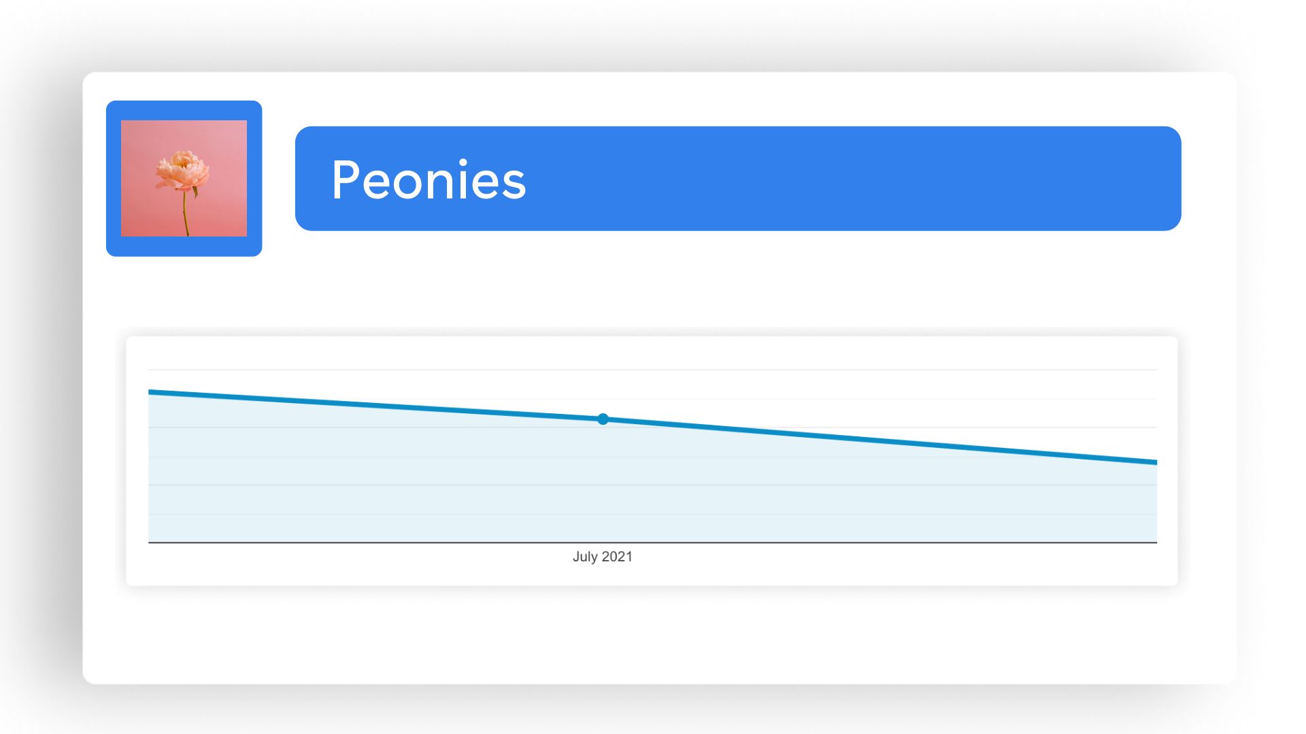Click the peony blossom petals in thumbnail
1306x734 pixels.
coord(182,170)
